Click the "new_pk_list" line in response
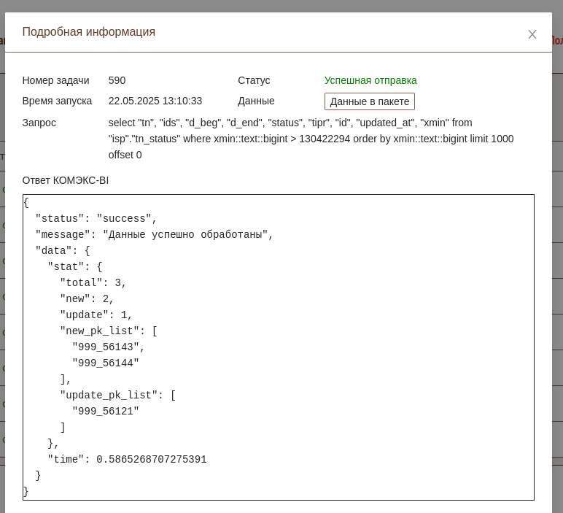This screenshot has width=563, height=513. [x=108, y=331]
